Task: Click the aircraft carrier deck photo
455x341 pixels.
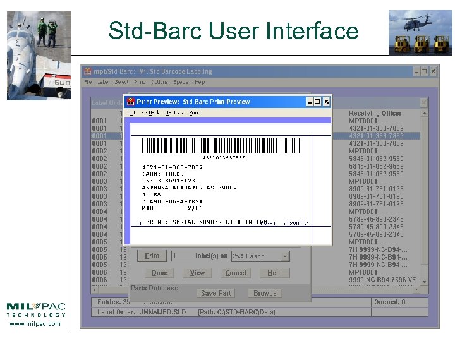Action: tap(39, 56)
